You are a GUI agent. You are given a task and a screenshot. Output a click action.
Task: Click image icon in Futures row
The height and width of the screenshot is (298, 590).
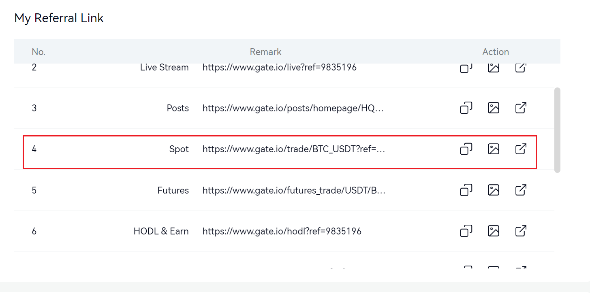coord(493,190)
